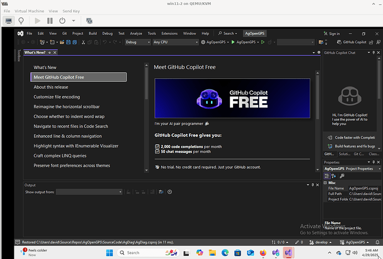
Task: Click the Categorized icon in Properties panel
Action: click(327, 176)
